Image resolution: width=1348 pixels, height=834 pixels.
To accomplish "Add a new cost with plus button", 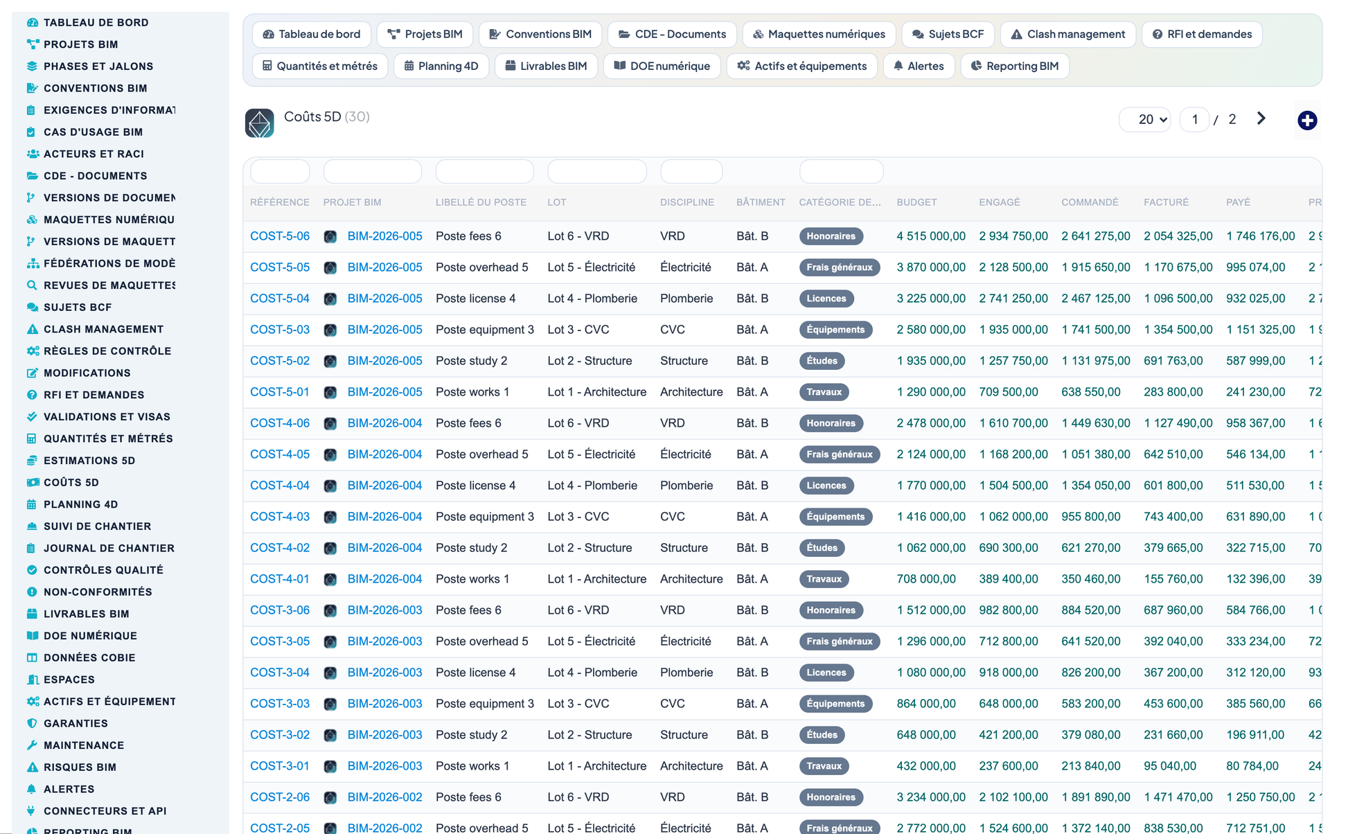I will [1307, 121].
